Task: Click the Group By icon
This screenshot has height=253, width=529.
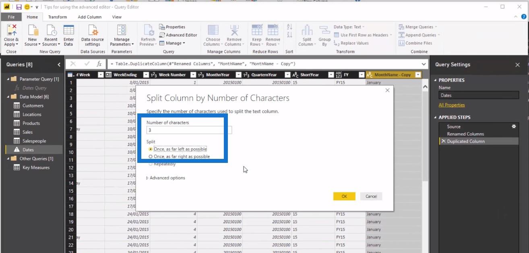Action: coord(324,30)
